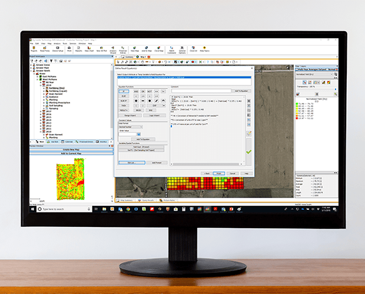Screen dimensions: 365x294
Task: Click the New Map toolbar icon
Action: (135, 49)
